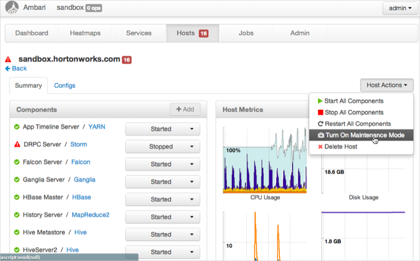The width and height of the screenshot is (420, 261).
Task: Click the red alert triangle beside sandbox.hortonworks.com
Action: (8, 59)
